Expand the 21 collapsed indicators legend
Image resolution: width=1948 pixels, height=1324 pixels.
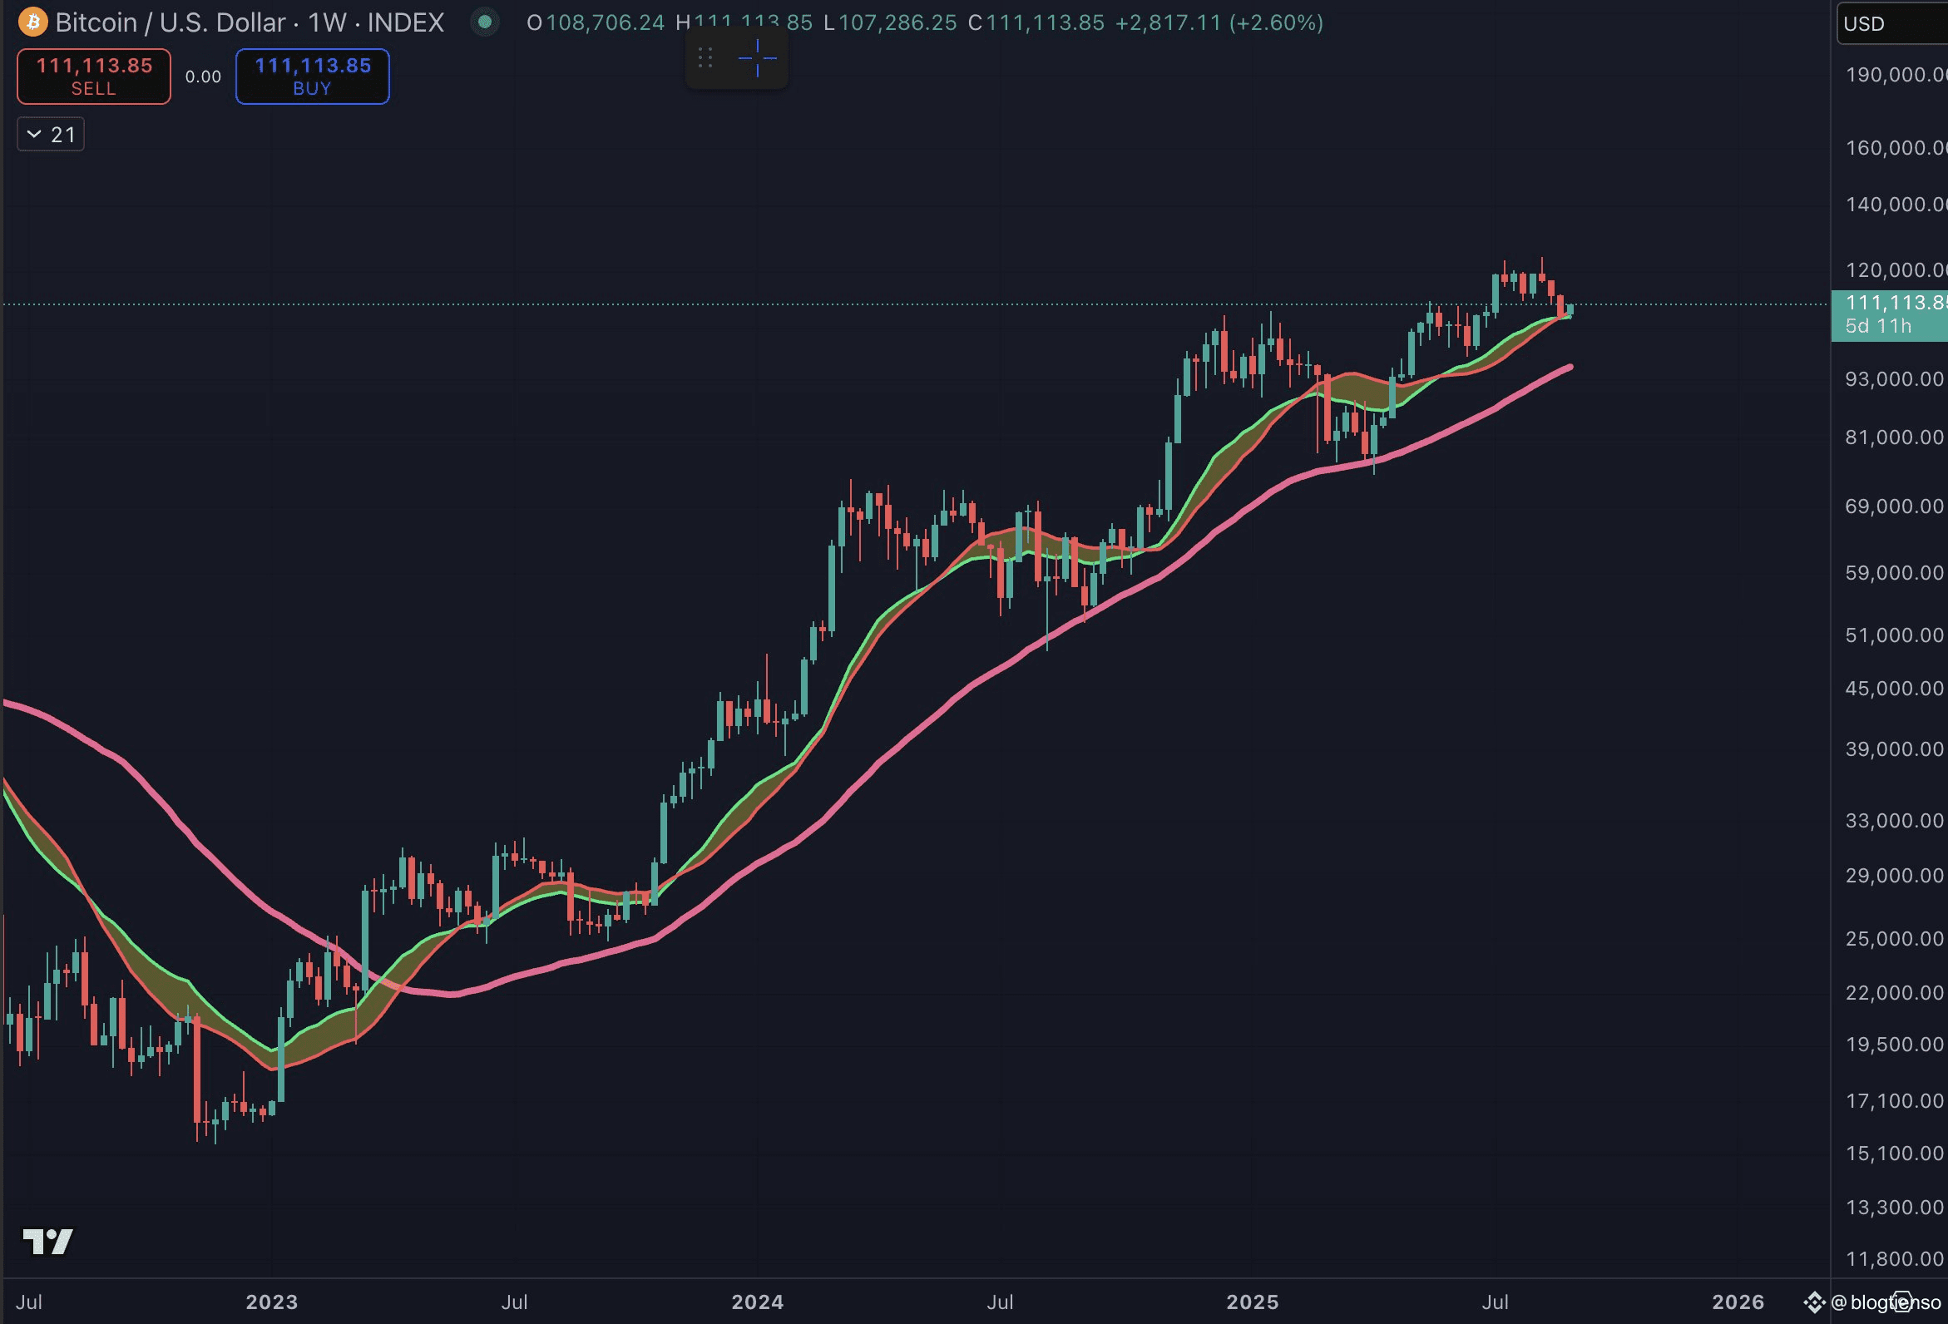(50, 134)
